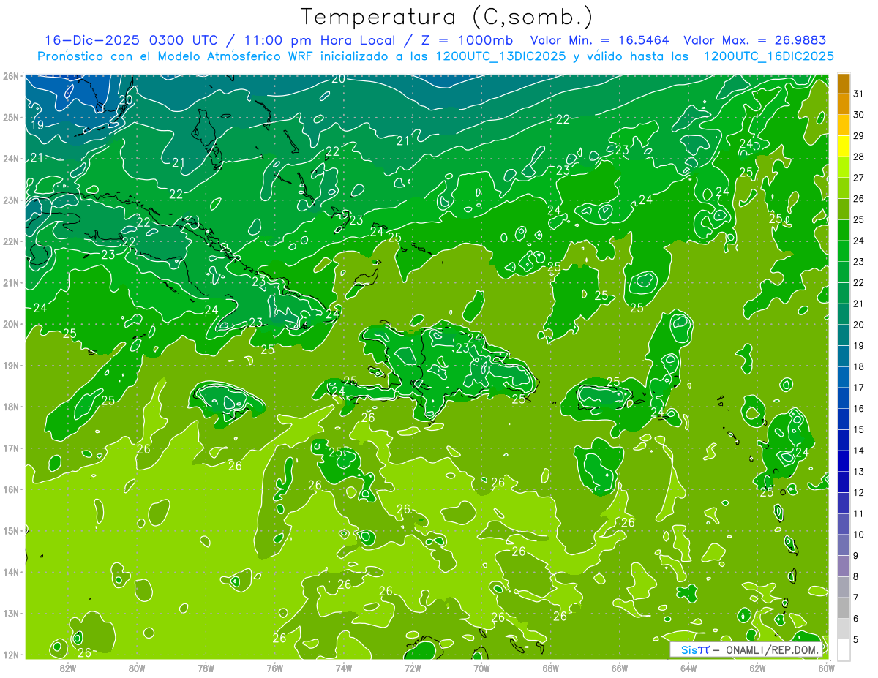Click the colorbar scale label 20
This screenshot has height=678, width=878.
point(858,325)
